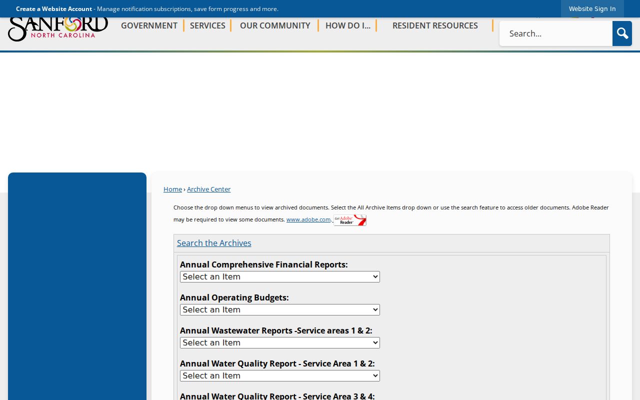Screen dimensions: 640x400
Task: Open the Annual Comprehensive Financial Reports dropdown
Action: [280, 276]
